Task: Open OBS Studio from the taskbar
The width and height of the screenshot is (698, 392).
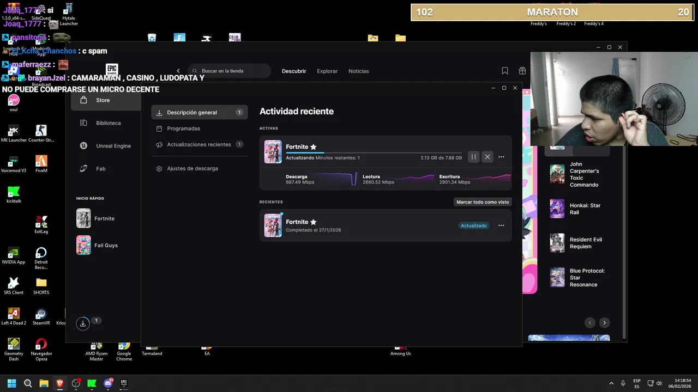Action: point(76,383)
